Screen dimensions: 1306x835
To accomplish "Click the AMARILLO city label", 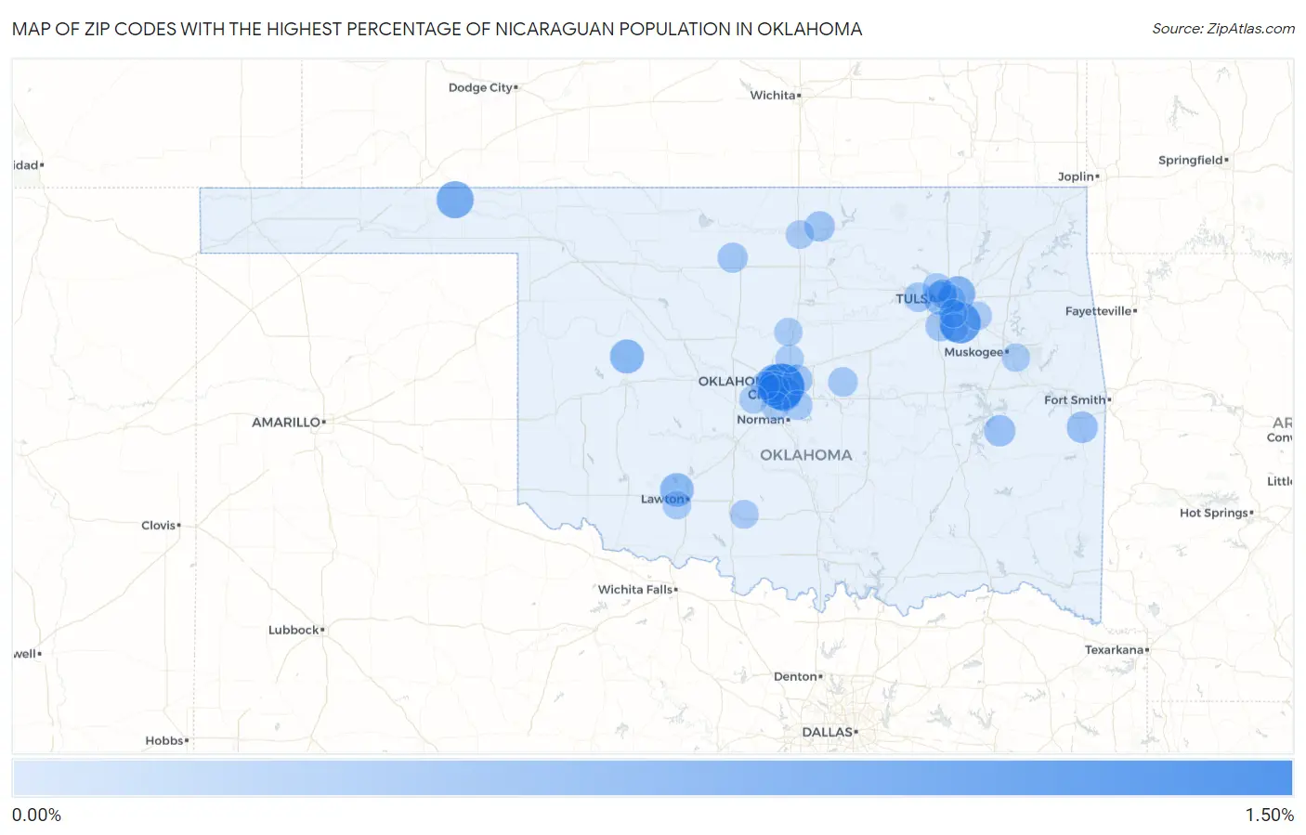I will pyautogui.click(x=286, y=422).
